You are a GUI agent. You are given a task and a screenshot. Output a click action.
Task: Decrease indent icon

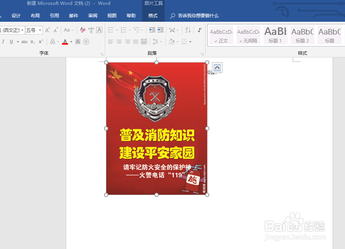pyautogui.click(x=152, y=30)
